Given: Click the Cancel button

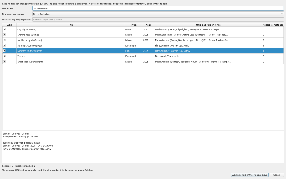Looking at the screenshot, I should point(277,175).
